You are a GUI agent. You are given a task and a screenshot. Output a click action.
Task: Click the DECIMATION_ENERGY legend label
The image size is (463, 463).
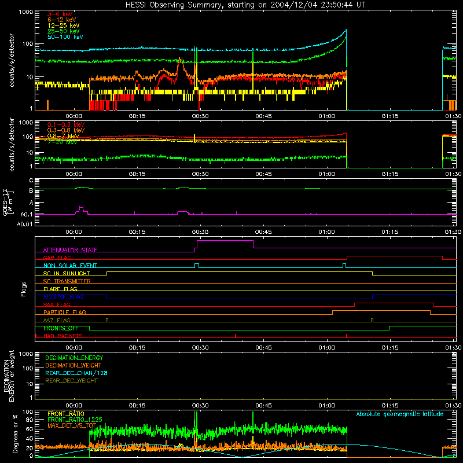(x=74, y=358)
